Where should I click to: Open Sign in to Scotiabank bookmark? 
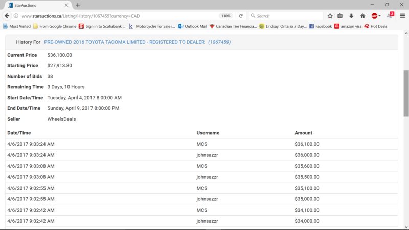pyautogui.click(x=102, y=26)
